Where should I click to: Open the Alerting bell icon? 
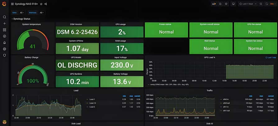pos(4,43)
